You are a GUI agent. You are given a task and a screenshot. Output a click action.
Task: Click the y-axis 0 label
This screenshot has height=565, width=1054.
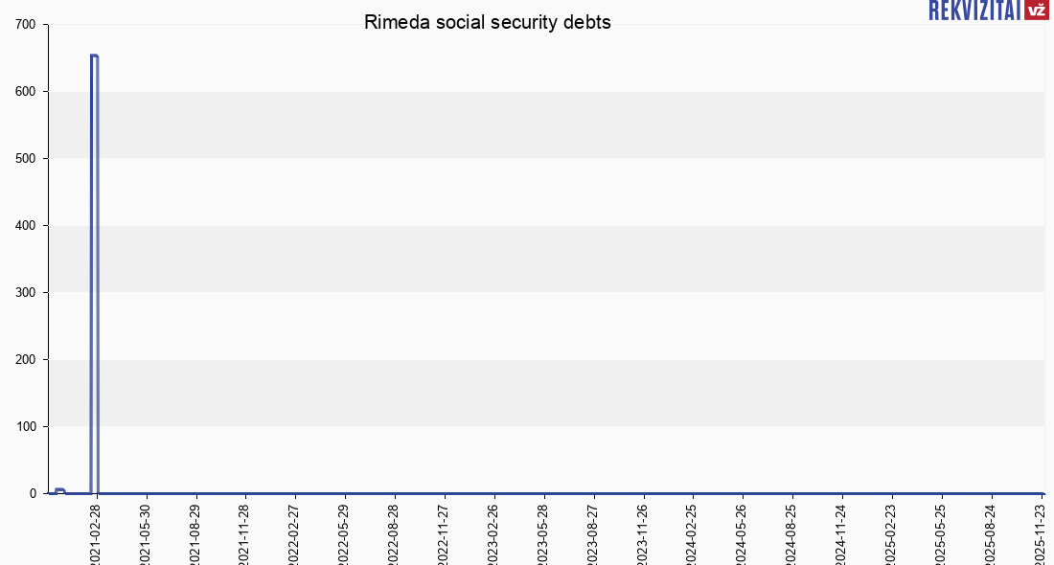(x=33, y=493)
